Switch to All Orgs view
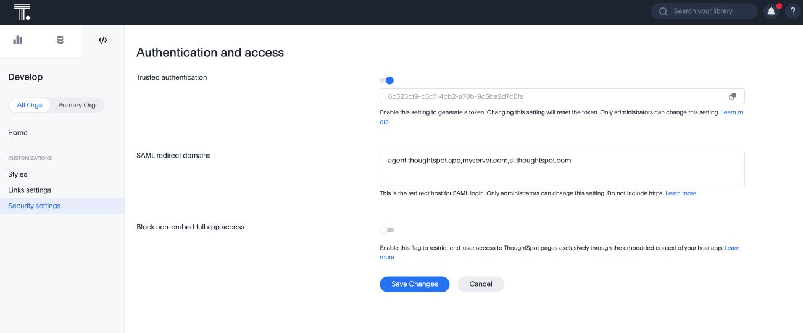Image resolution: width=803 pixels, height=333 pixels. click(30, 105)
